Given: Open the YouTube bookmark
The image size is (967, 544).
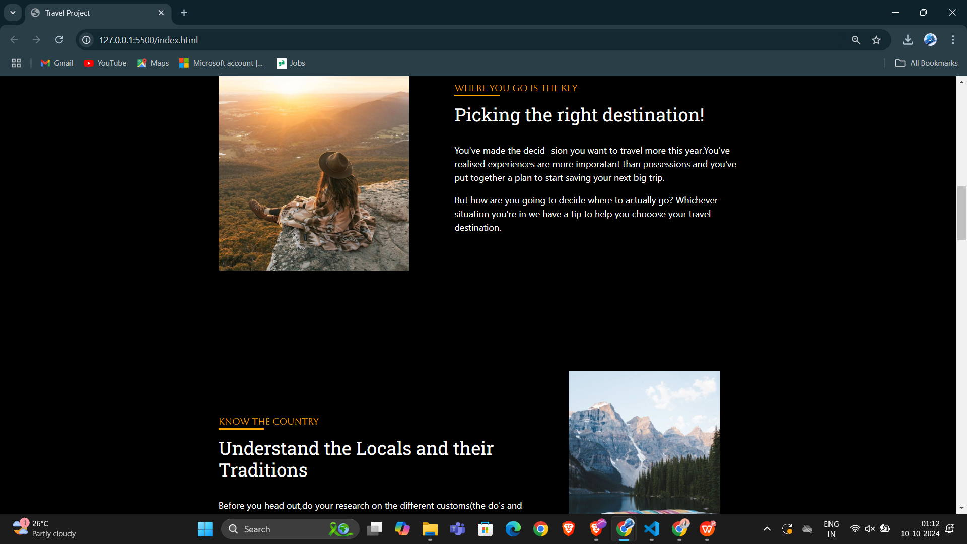Looking at the screenshot, I should tap(105, 63).
